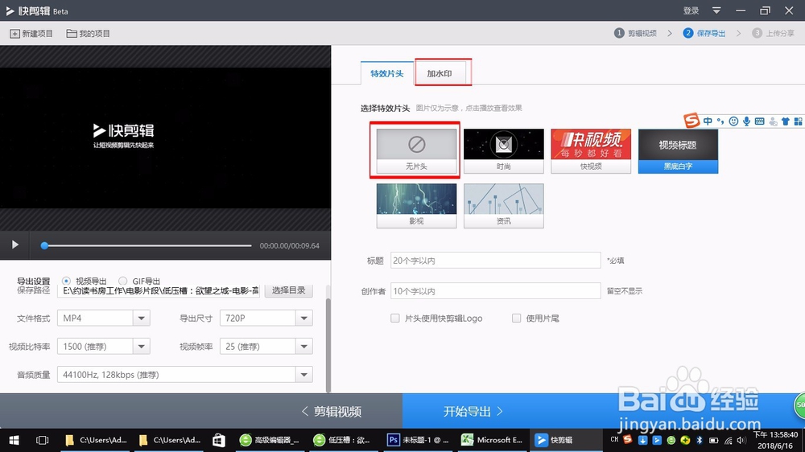The height and width of the screenshot is (452, 805).
Task: Select 视频导出 radio button
Action: [x=66, y=281]
